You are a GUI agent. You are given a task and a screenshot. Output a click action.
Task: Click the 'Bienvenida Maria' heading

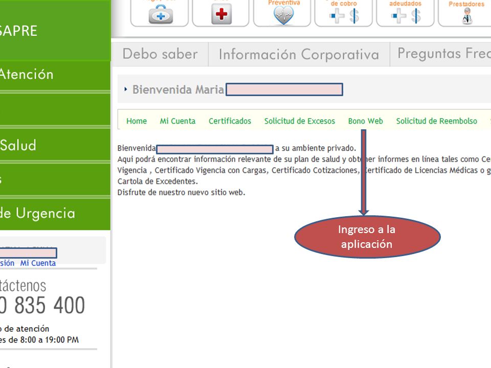[178, 89]
